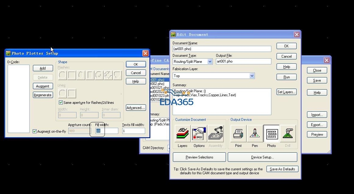Viewport: 354px width, 194px height.
Task: Open Advanced photo plotter settings
Action: point(136,108)
